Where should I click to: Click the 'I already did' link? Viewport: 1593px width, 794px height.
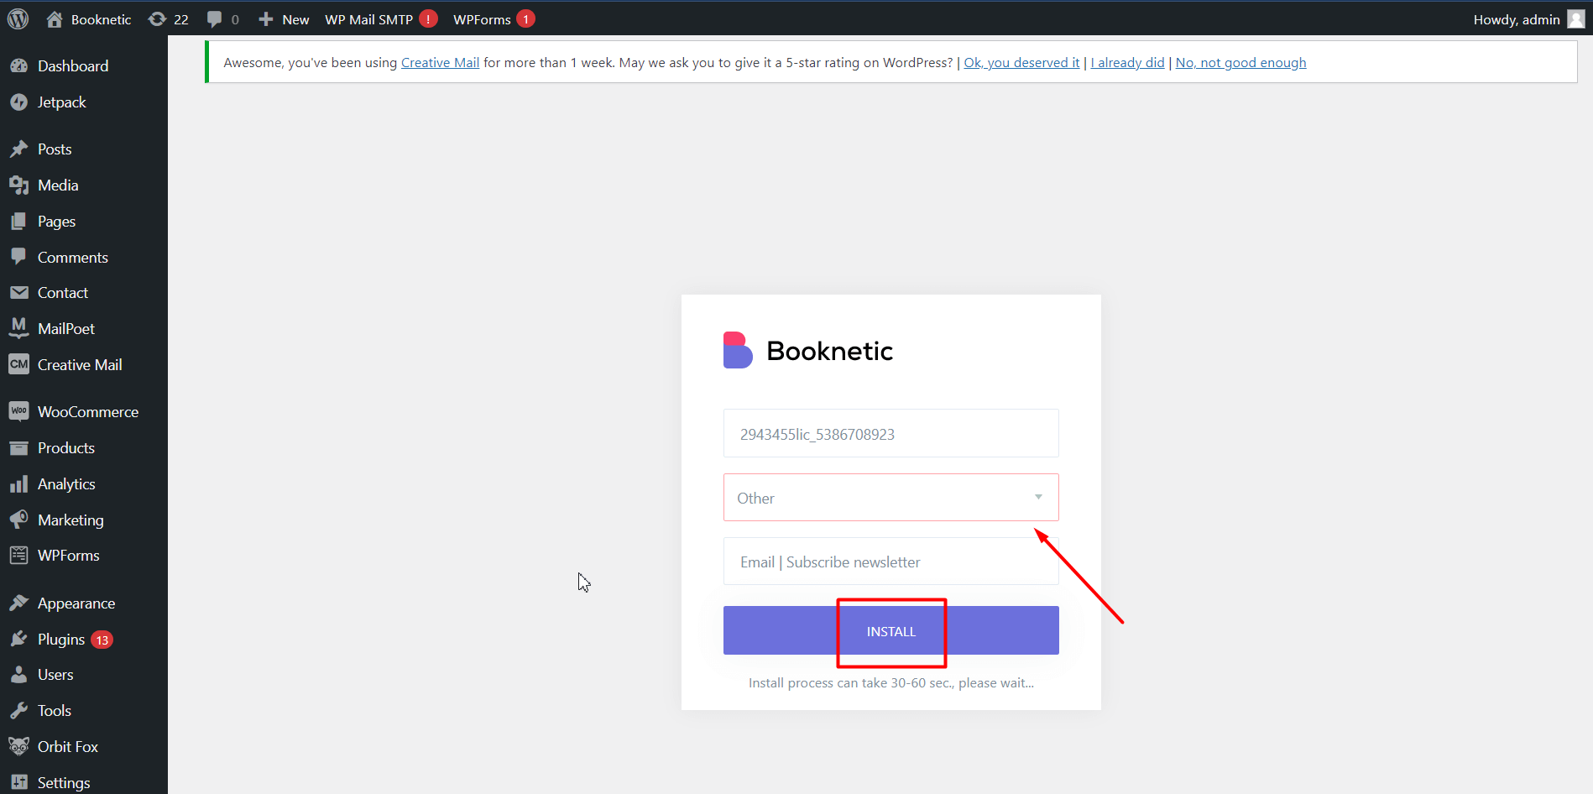(x=1127, y=63)
